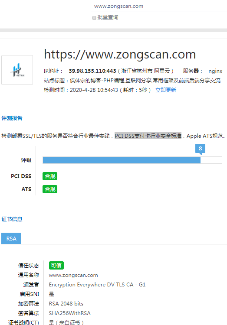Click the nginx server label

pyautogui.click(x=215, y=71)
